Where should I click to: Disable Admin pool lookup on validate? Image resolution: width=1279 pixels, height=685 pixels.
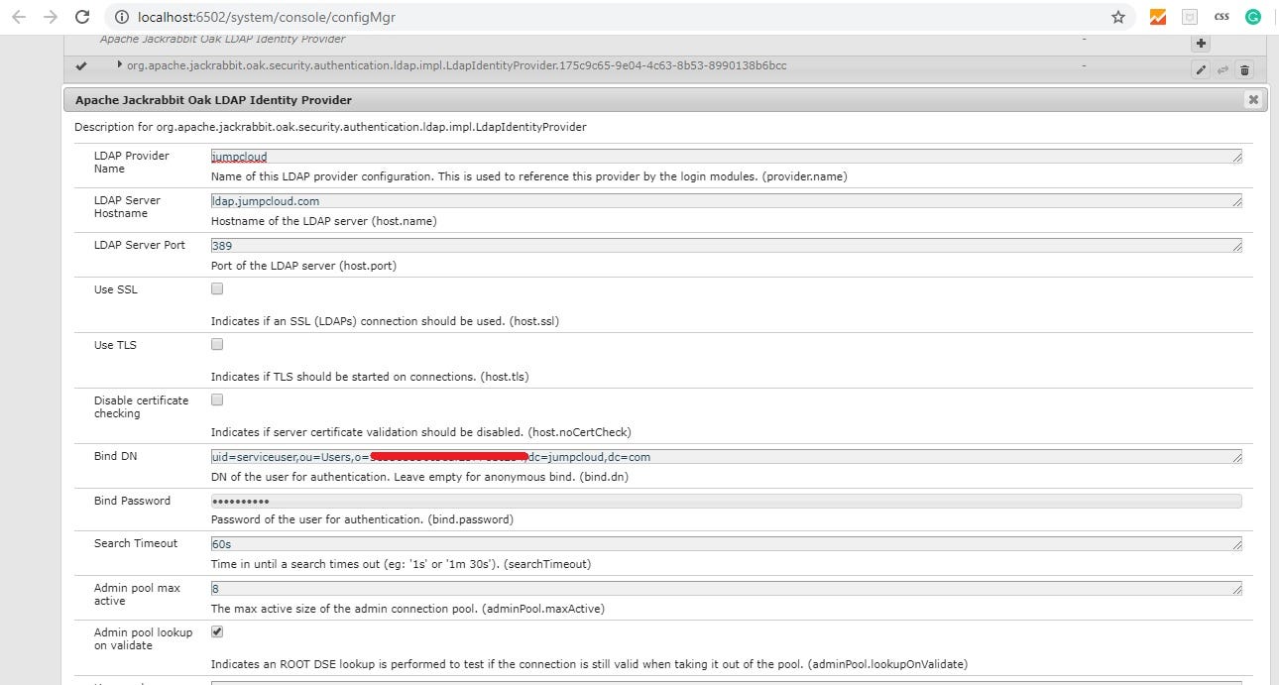point(216,630)
